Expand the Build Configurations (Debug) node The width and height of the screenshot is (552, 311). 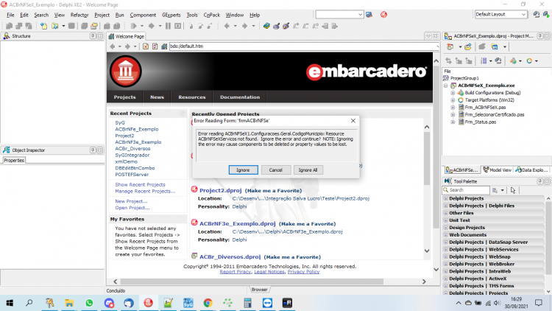[453, 93]
